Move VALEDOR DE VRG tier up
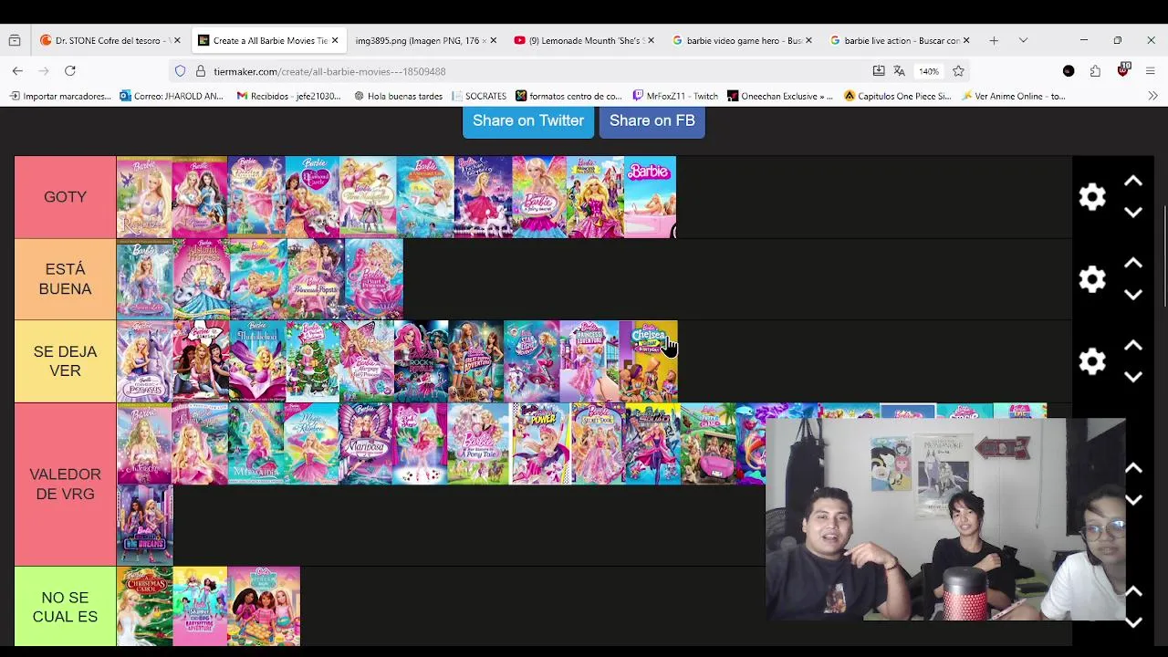 pyautogui.click(x=1133, y=468)
